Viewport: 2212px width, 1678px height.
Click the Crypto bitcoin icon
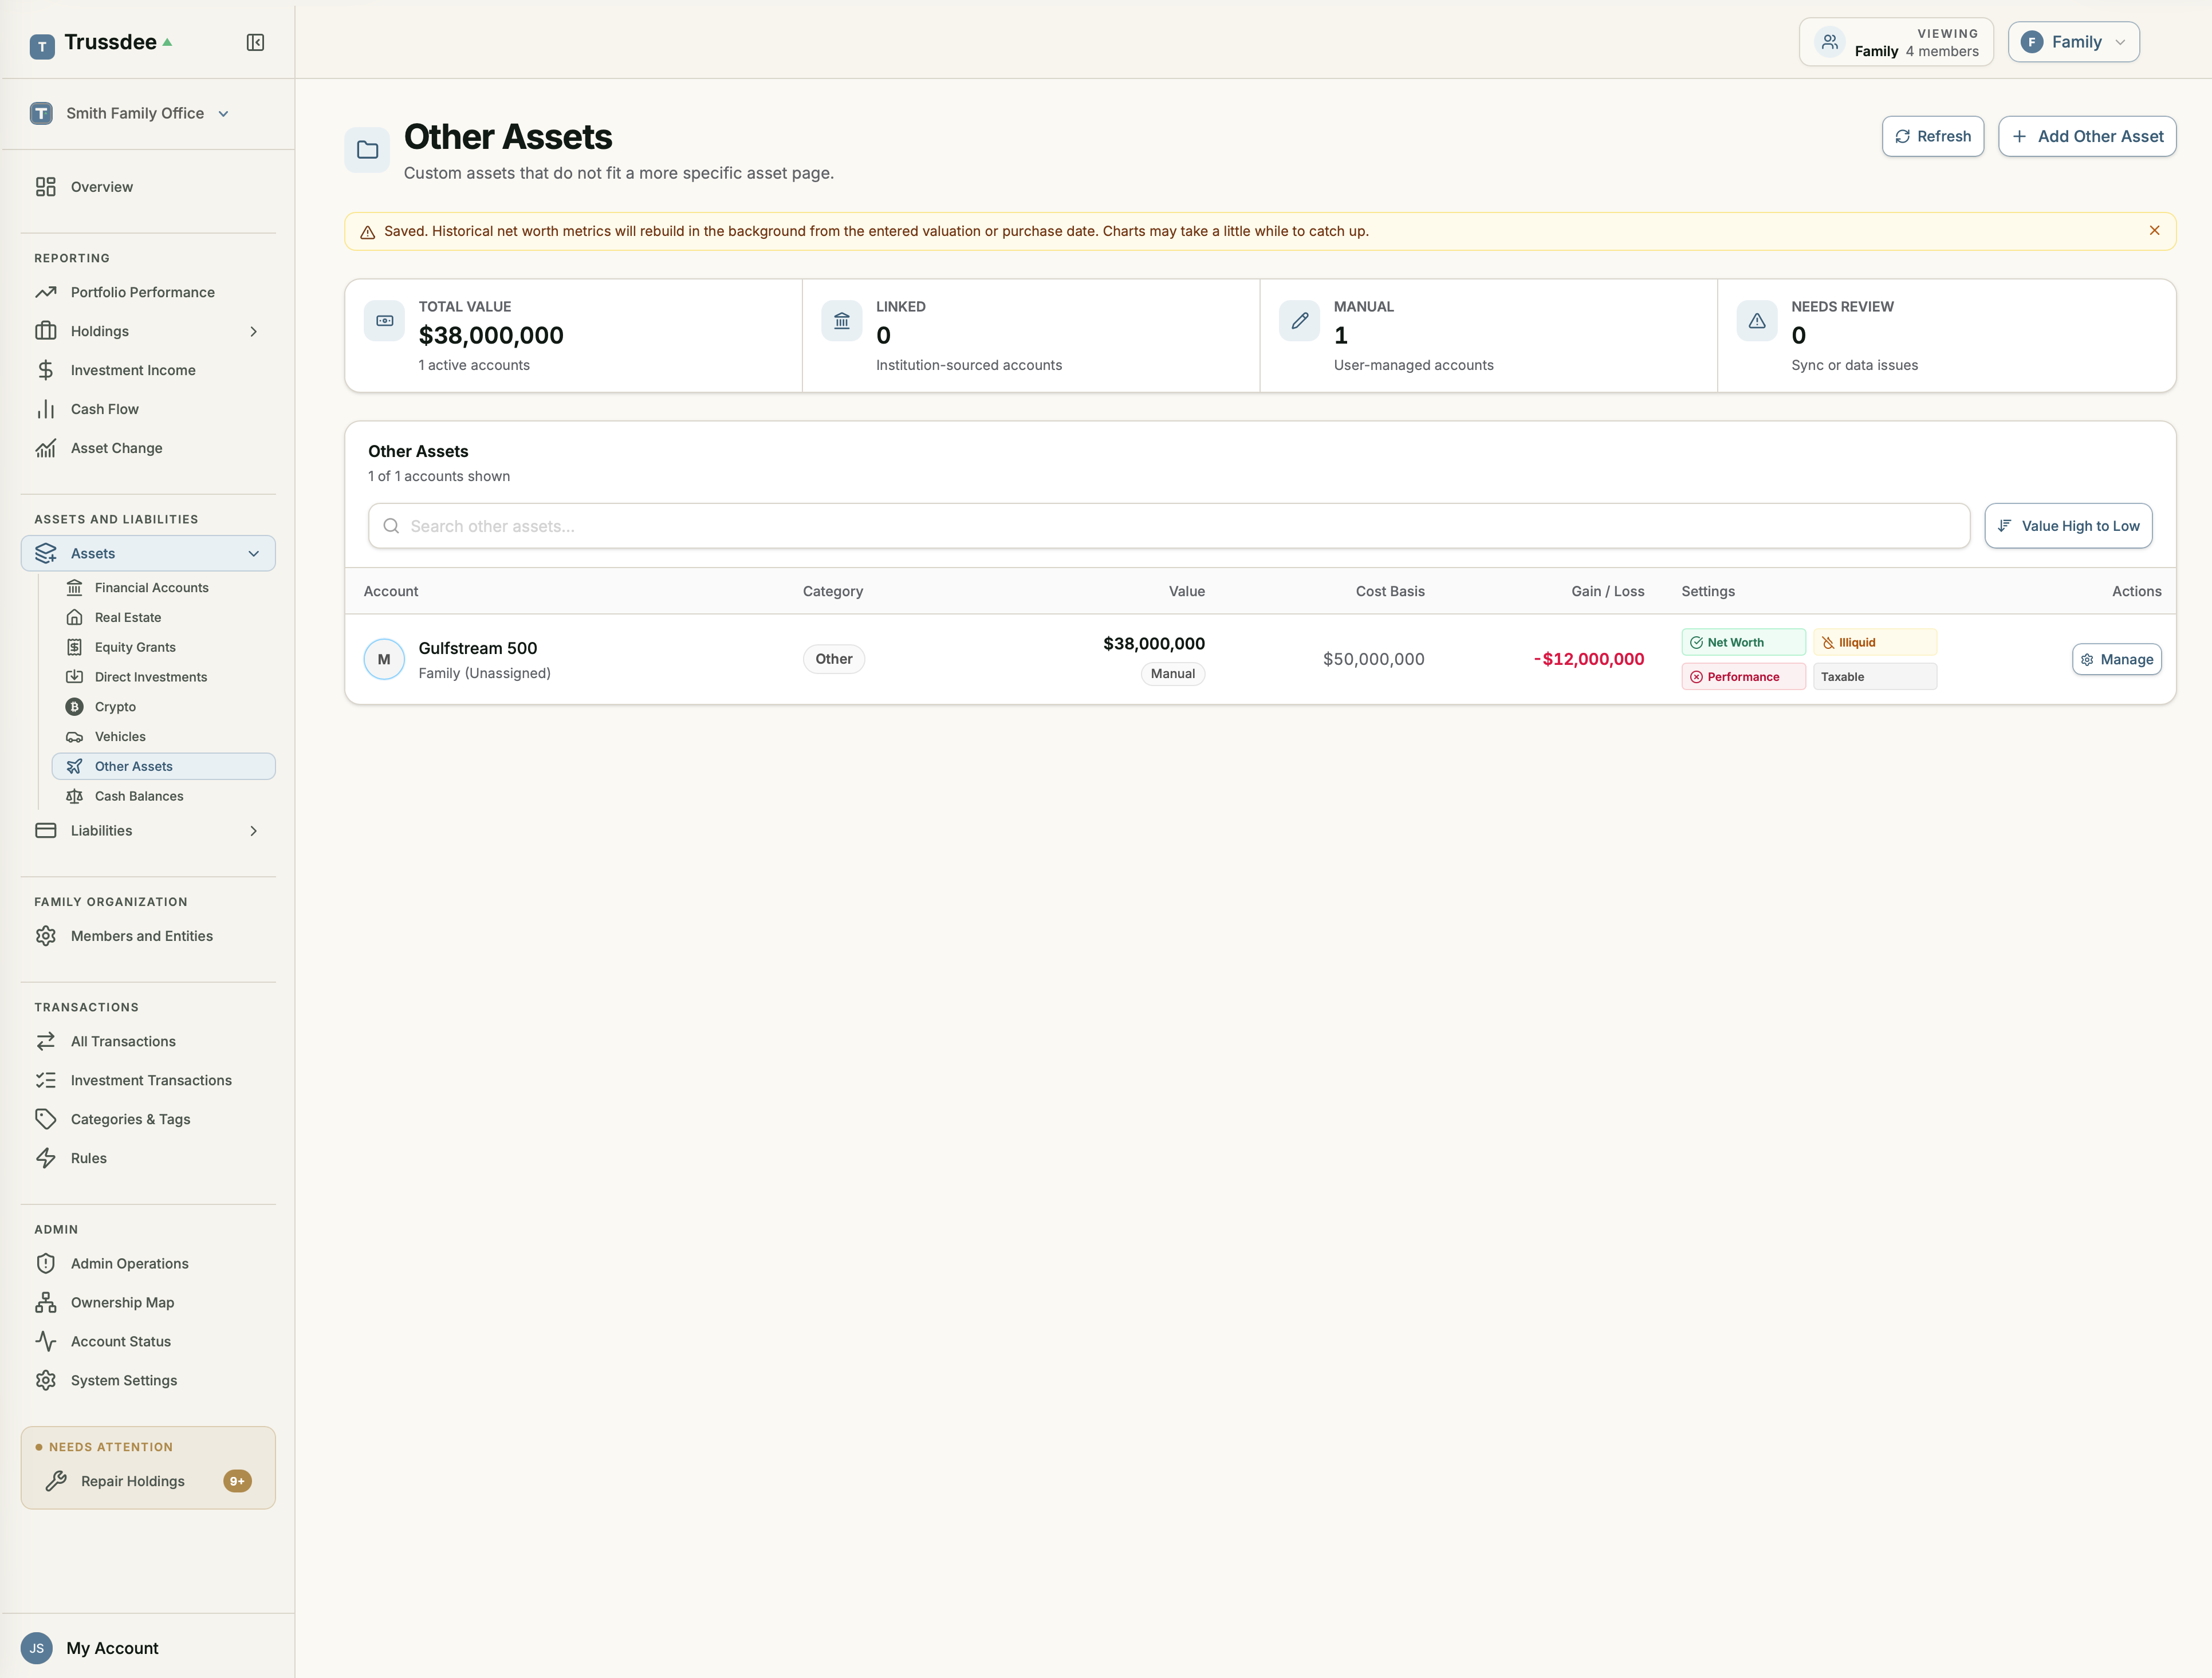(x=74, y=707)
